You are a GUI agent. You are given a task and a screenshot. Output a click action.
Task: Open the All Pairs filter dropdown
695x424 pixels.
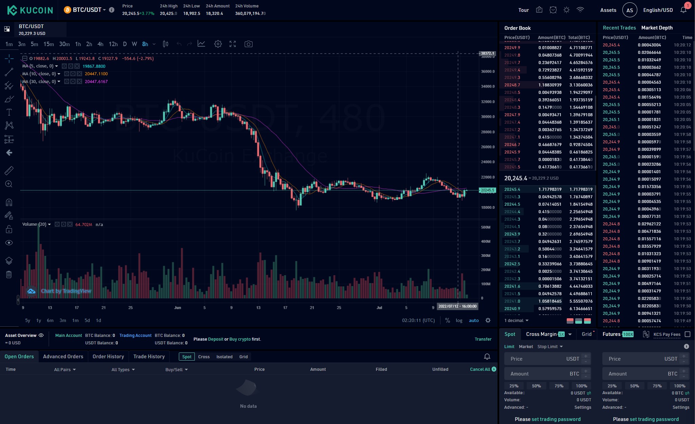[x=65, y=369]
